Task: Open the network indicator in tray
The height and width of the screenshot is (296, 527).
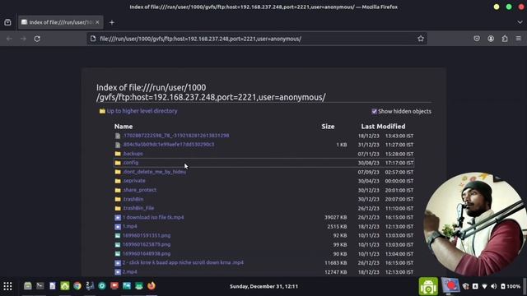Action: tap(484, 286)
